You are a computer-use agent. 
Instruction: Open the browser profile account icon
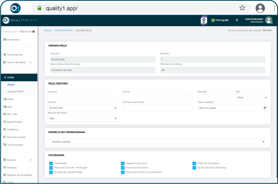(x=260, y=8)
